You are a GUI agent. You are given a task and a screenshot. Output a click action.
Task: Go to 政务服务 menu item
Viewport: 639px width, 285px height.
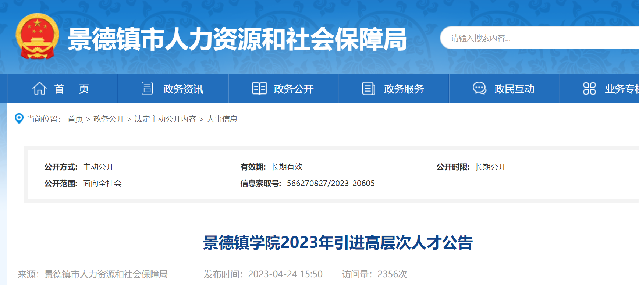394,89
